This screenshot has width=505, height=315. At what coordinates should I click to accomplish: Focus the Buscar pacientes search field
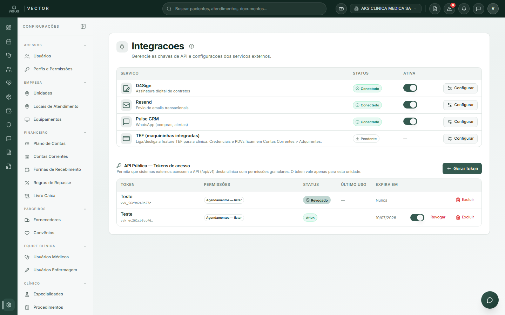pos(244,9)
